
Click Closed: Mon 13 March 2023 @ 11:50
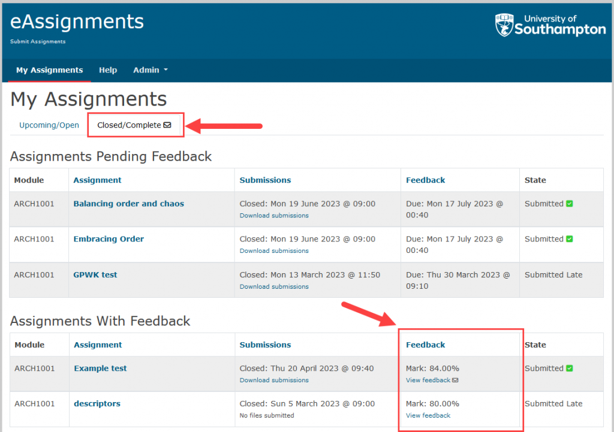coord(310,274)
